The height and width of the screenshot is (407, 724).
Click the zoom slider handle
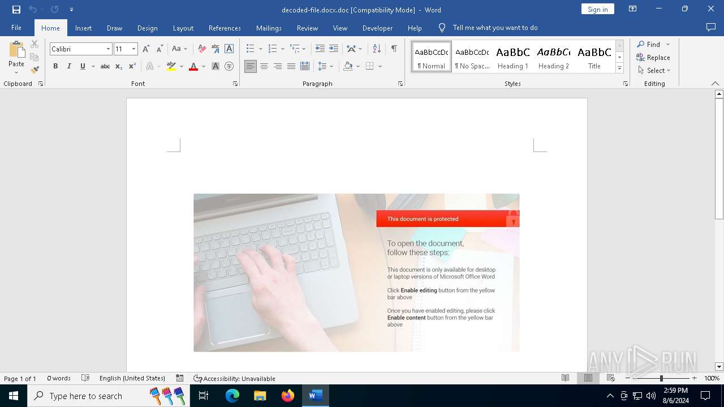pyautogui.click(x=661, y=378)
